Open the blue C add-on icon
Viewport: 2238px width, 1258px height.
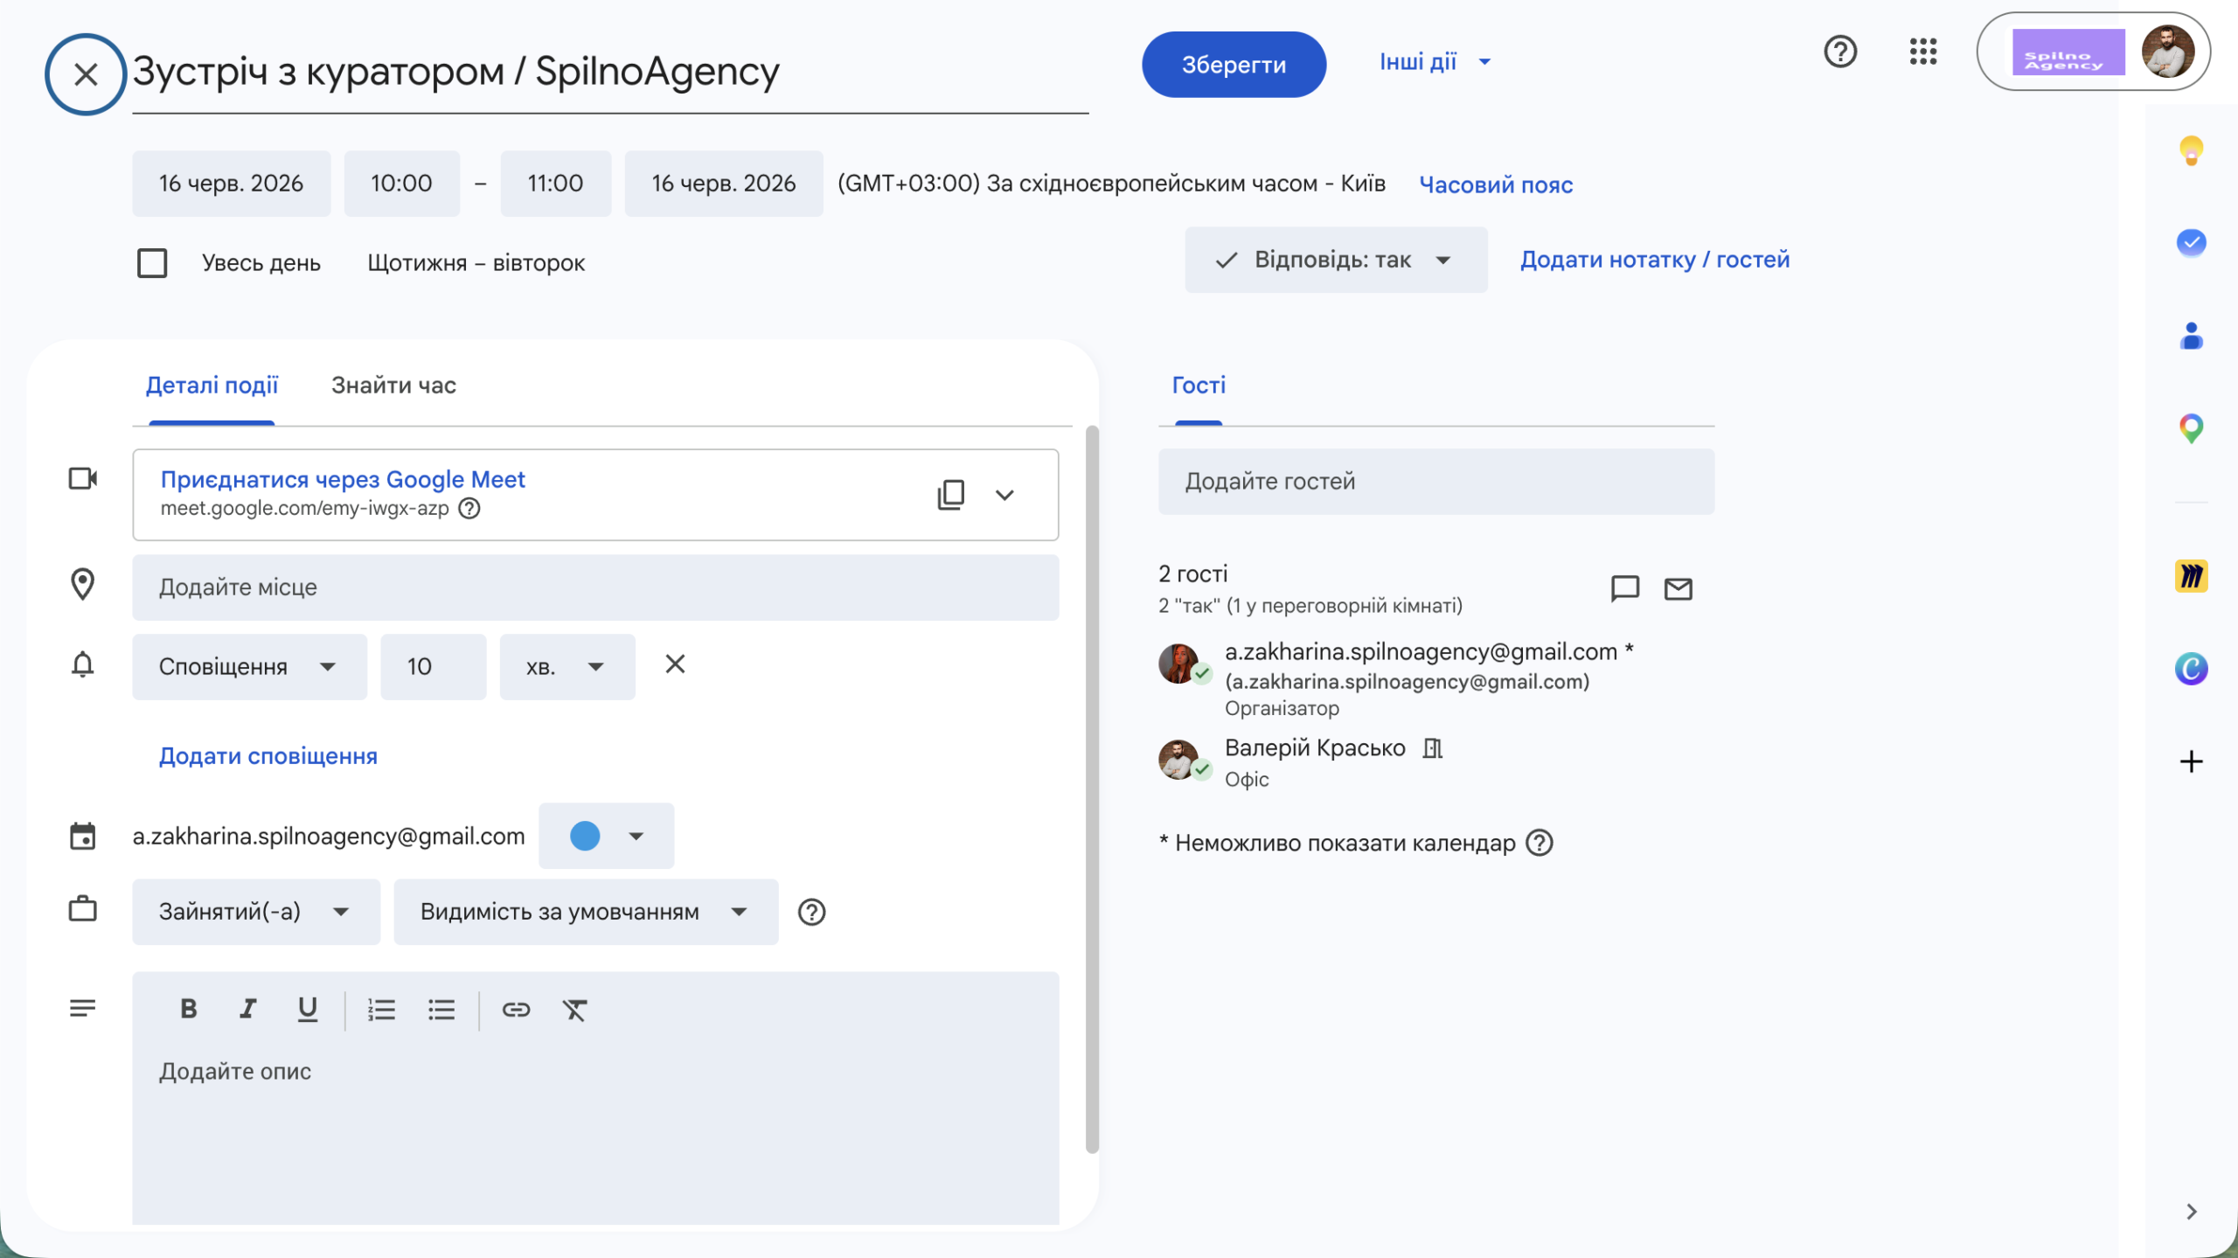(2191, 669)
